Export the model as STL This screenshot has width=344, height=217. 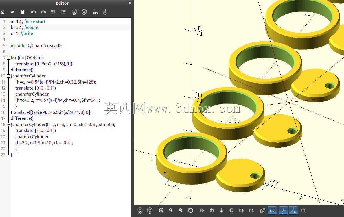[x=95, y=12]
